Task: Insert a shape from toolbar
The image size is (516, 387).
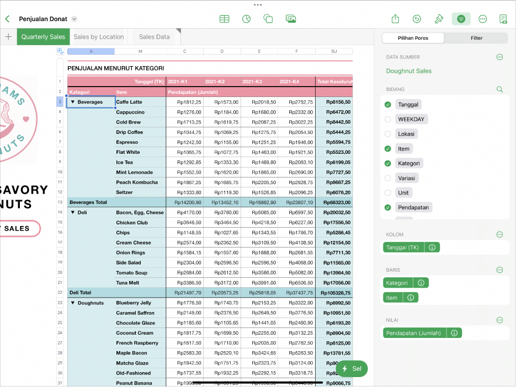Action: click(x=268, y=19)
